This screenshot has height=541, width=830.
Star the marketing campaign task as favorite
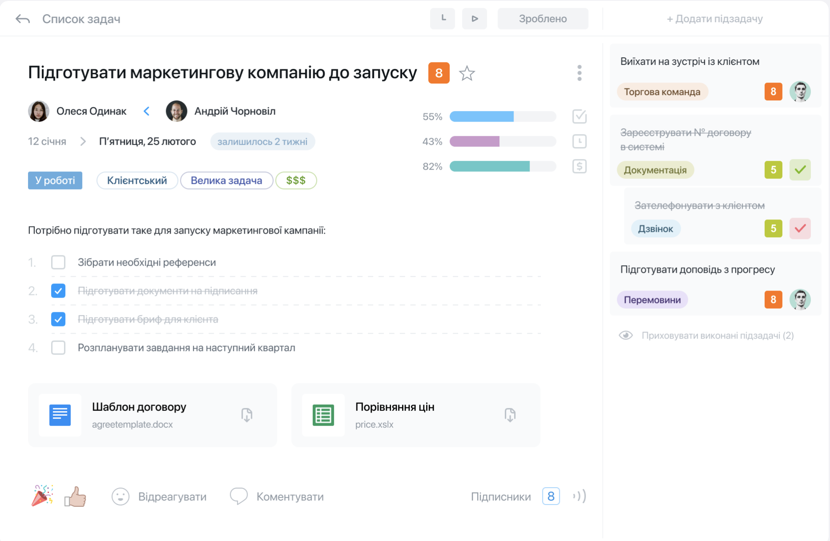point(467,73)
